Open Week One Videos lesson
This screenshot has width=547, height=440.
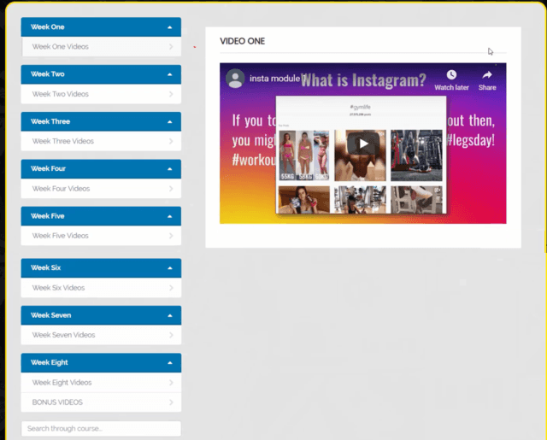(x=101, y=47)
